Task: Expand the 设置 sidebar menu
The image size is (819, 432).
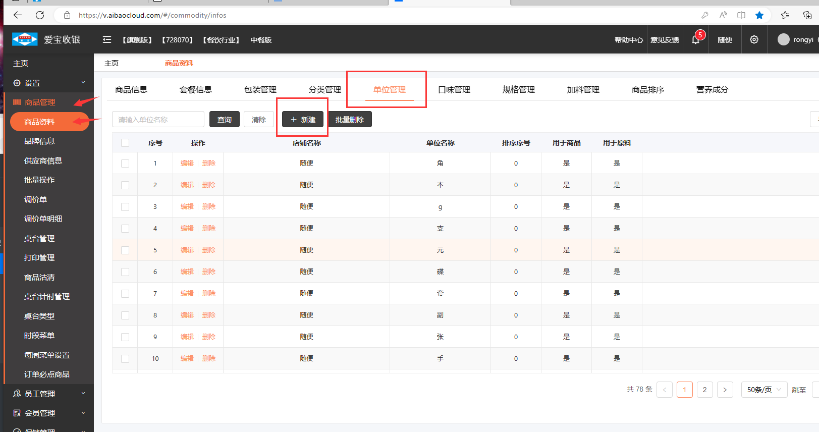Action: 48,83
